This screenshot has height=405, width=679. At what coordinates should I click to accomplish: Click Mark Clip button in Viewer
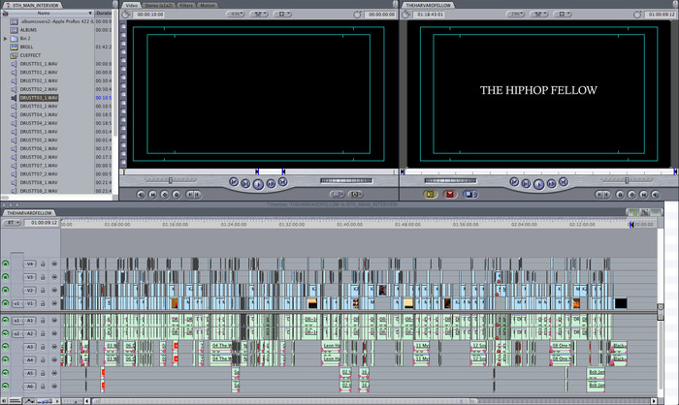click(152, 195)
